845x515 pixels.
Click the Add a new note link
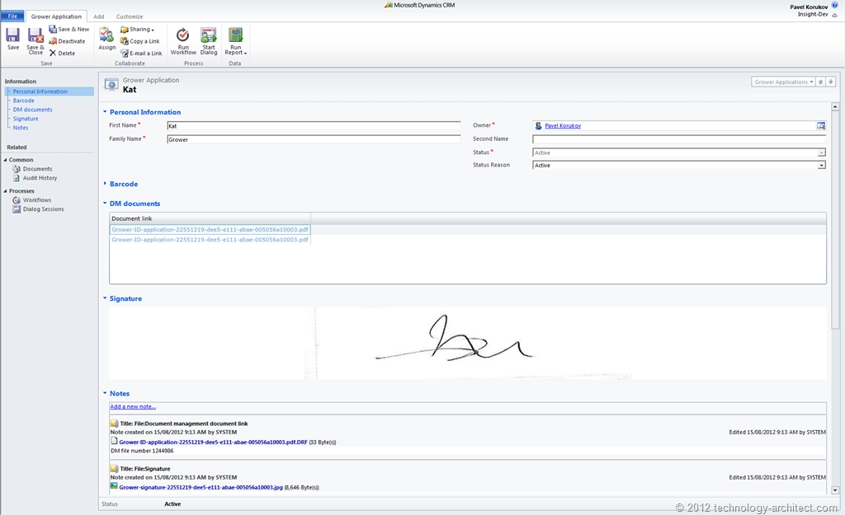132,406
